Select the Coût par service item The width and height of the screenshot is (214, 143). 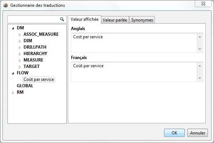coord(39,79)
